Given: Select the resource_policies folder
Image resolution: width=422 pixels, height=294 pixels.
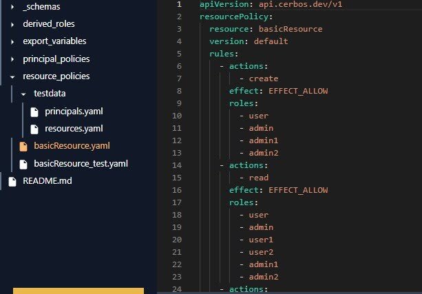Looking at the screenshot, I should pyautogui.click(x=56, y=76).
